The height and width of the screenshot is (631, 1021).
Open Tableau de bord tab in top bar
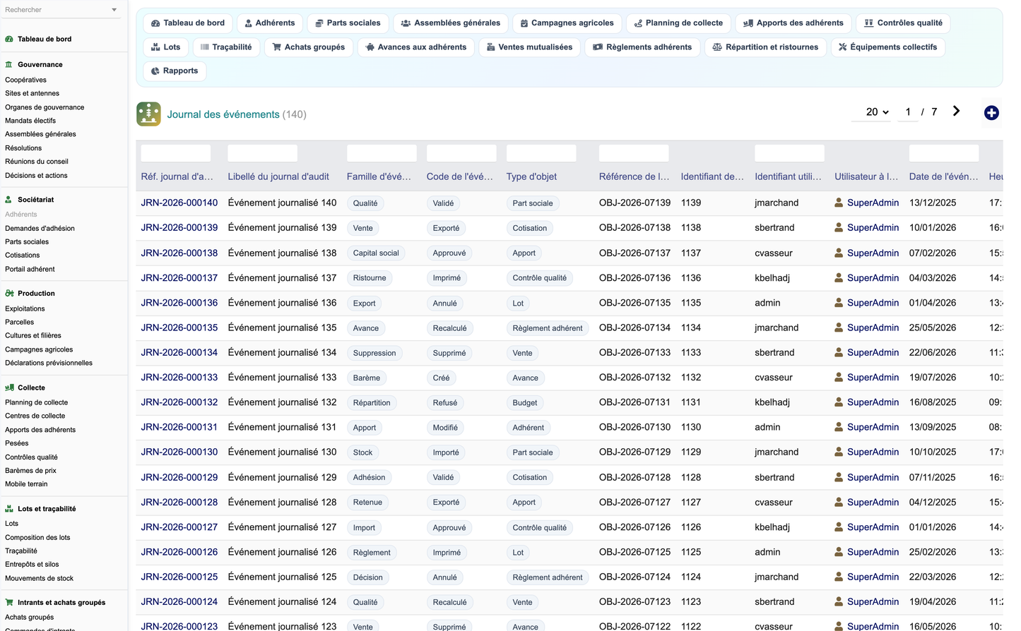[188, 23]
